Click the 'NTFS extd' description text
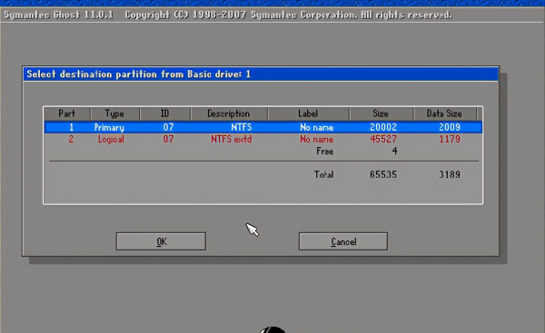 coord(231,139)
